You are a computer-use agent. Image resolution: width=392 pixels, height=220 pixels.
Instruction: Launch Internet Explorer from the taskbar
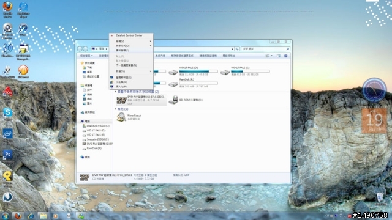pos(31,216)
